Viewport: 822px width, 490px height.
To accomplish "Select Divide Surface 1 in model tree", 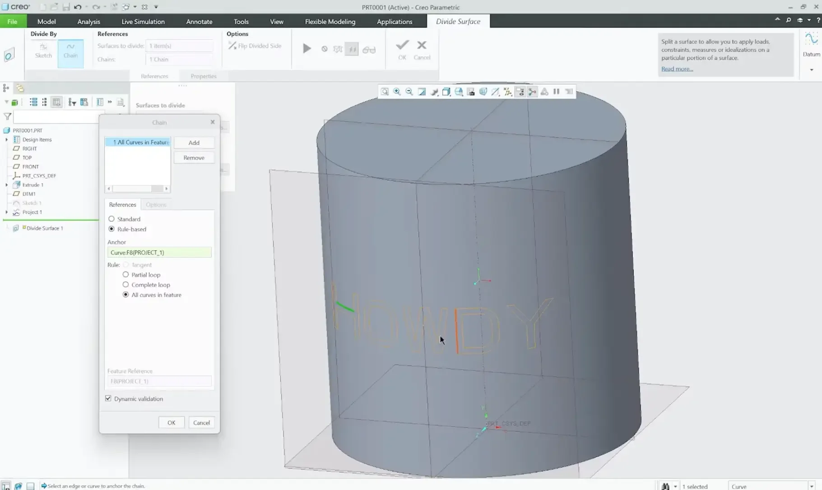I will 45,228.
